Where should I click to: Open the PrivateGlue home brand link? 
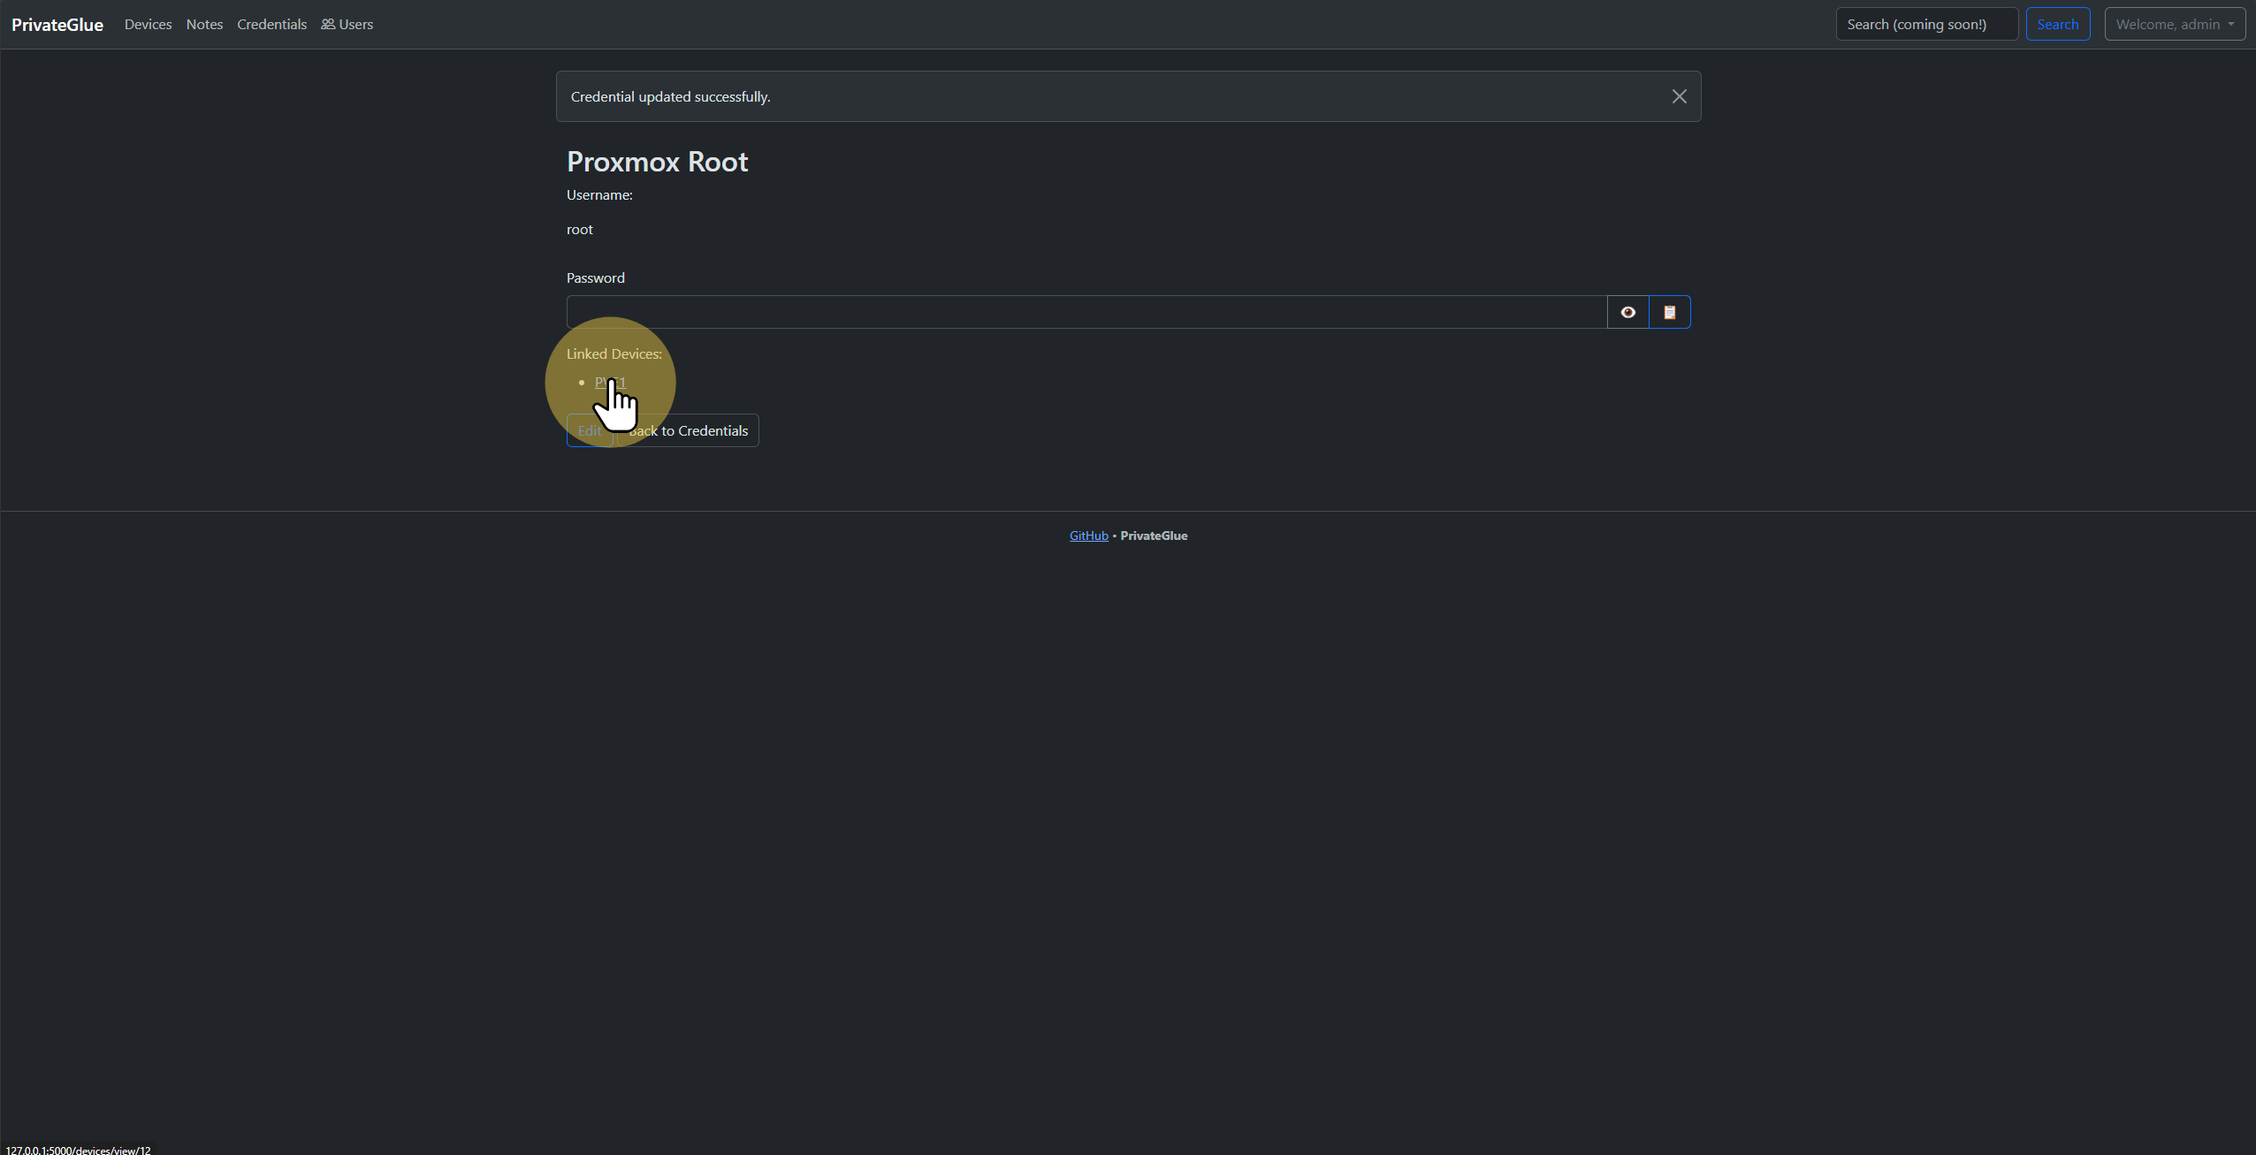click(x=57, y=25)
